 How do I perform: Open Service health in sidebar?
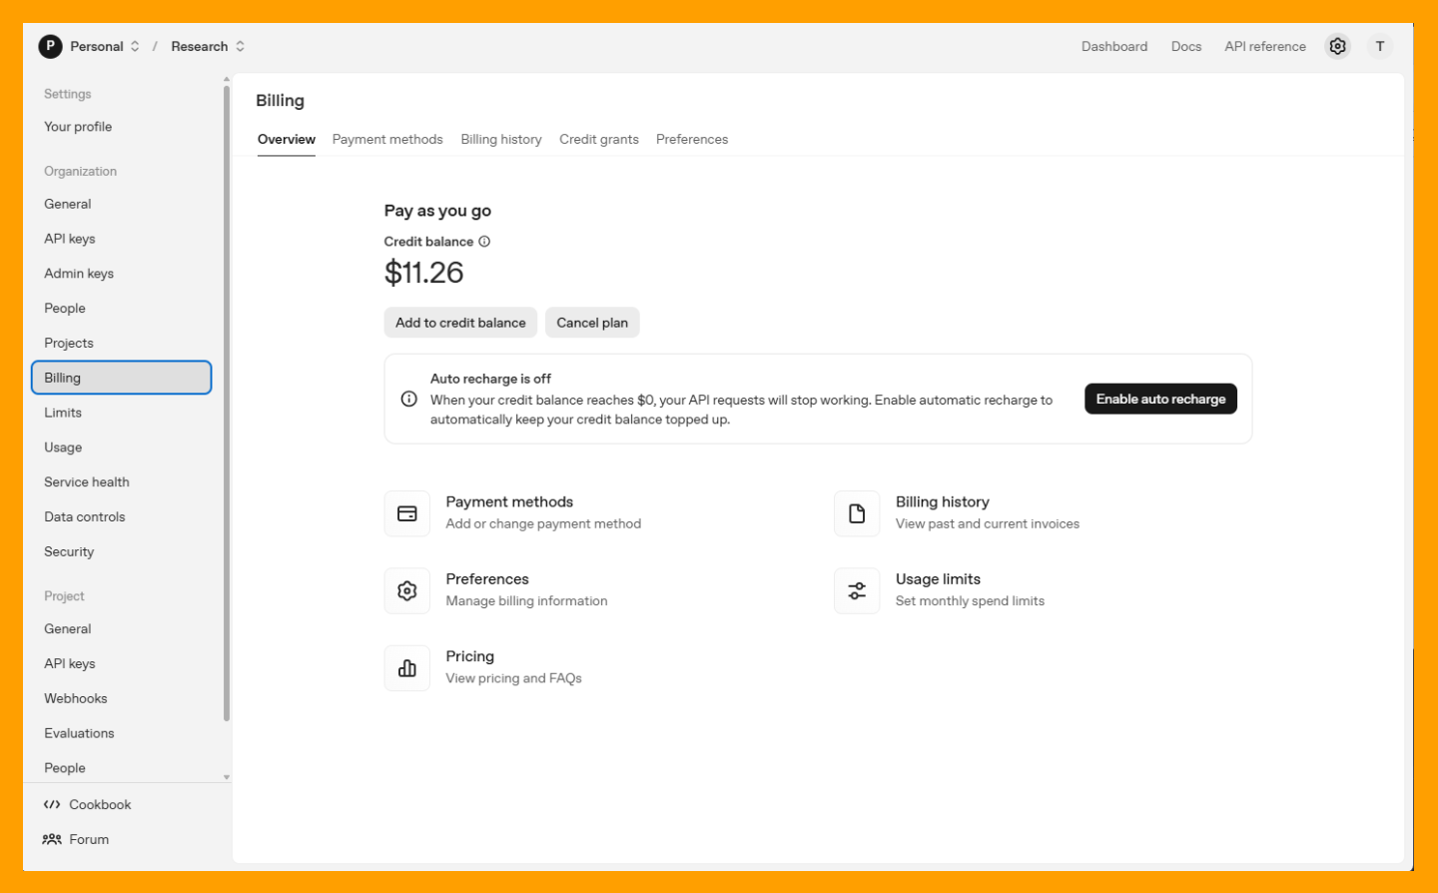pos(87,482)
